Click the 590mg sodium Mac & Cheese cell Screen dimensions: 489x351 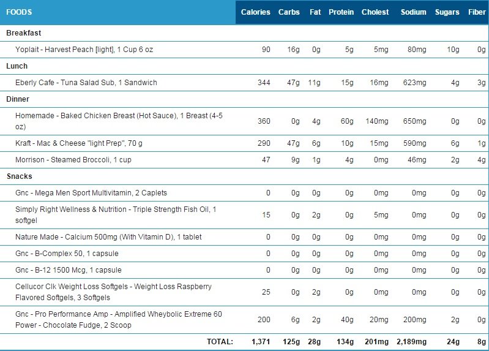point(414,143)
